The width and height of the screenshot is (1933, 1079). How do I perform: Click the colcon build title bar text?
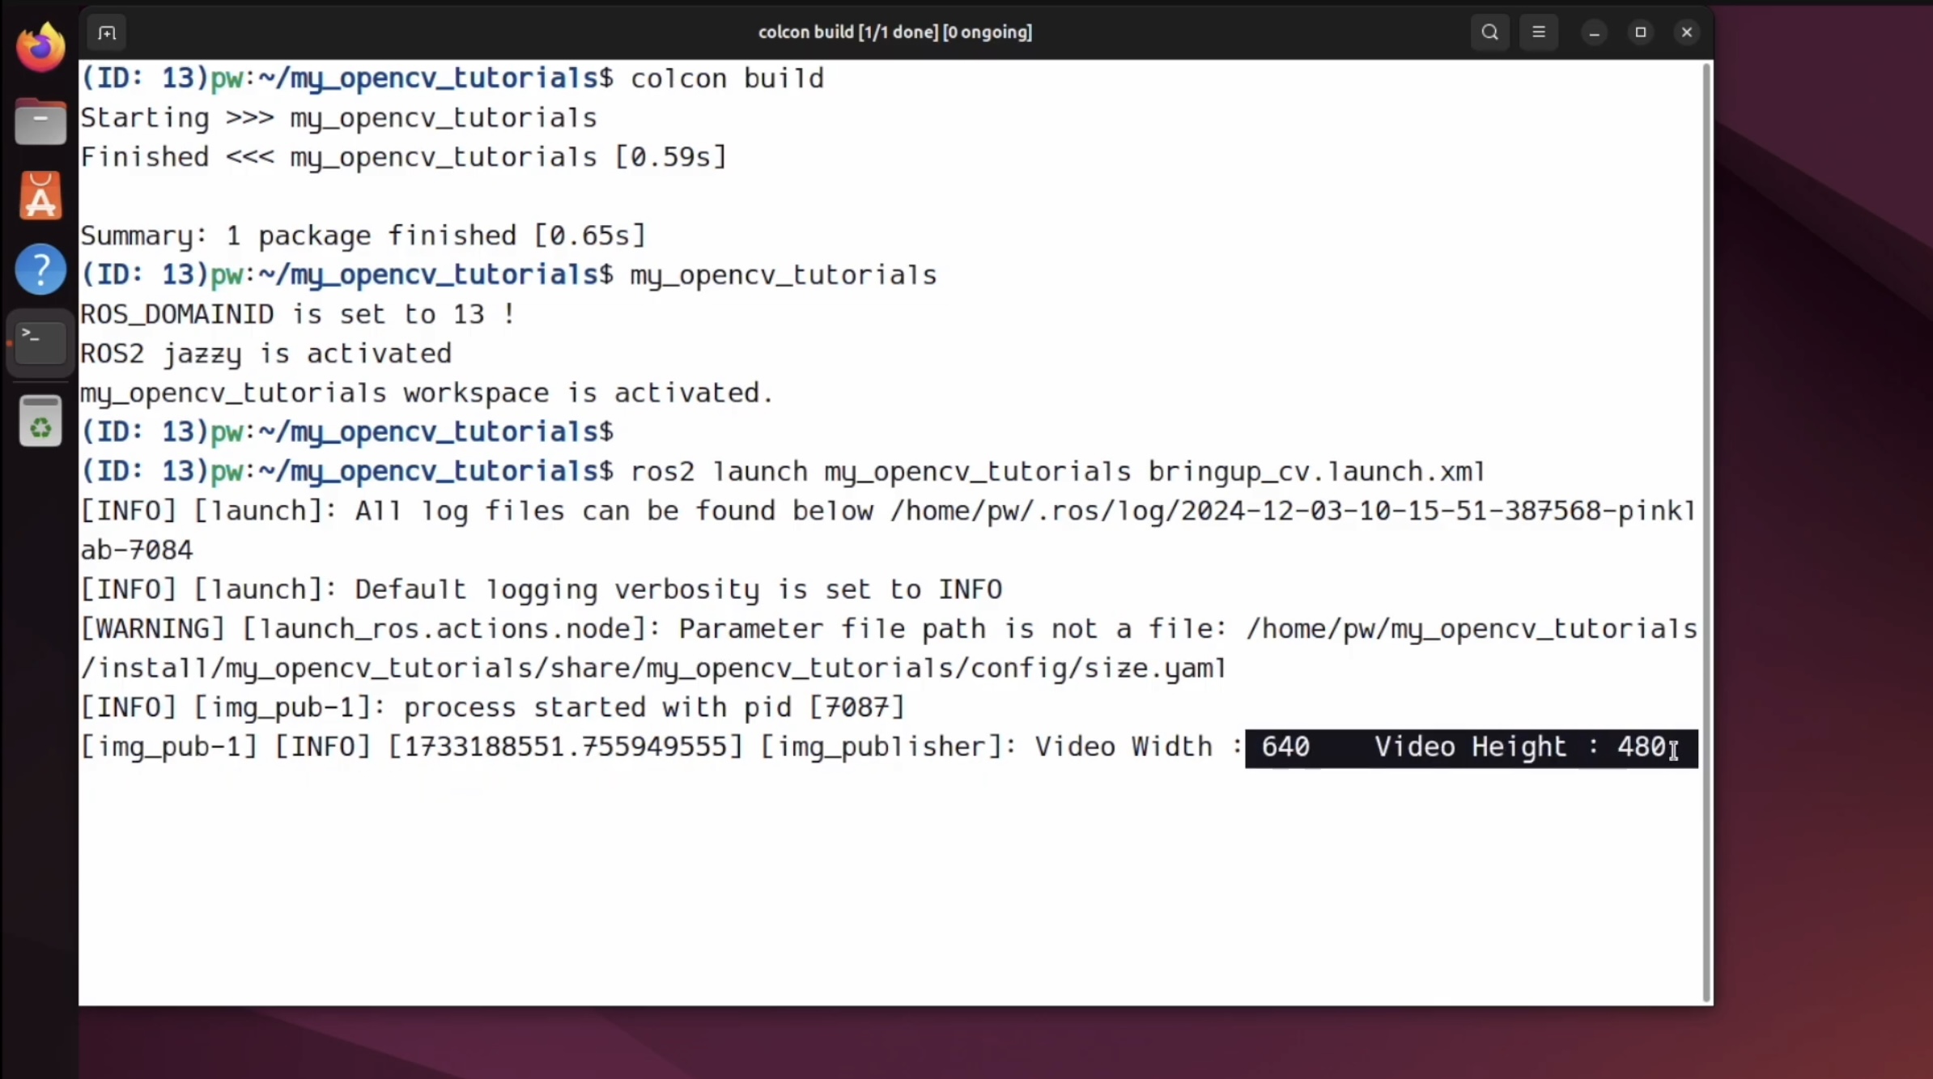894,33
